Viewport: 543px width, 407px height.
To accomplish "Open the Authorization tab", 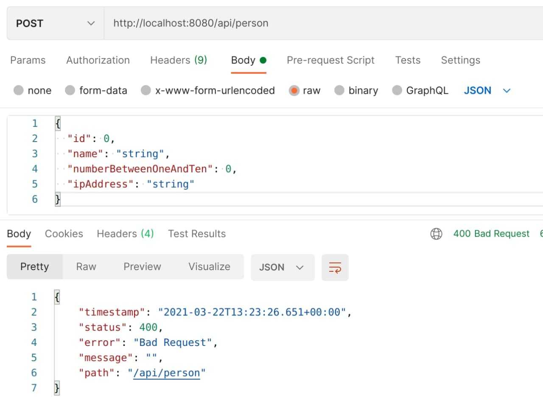I will pos(98,60).
